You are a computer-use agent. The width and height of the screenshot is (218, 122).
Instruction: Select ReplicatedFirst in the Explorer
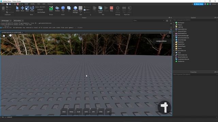click(182, 34)
